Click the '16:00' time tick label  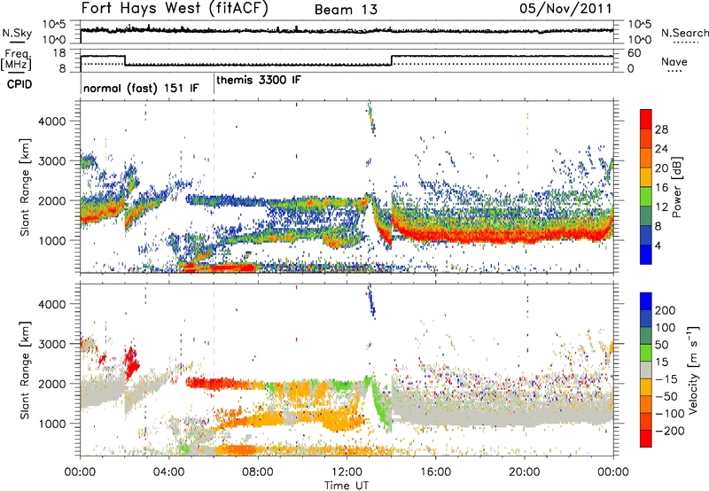pos(435,472)
